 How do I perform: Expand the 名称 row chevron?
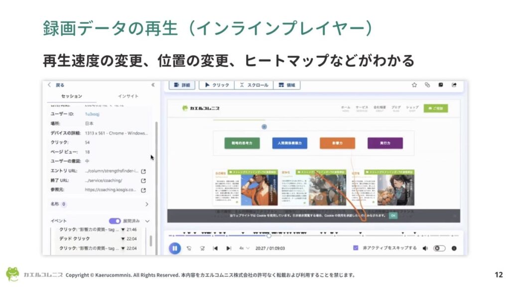(x=147, y=204)
